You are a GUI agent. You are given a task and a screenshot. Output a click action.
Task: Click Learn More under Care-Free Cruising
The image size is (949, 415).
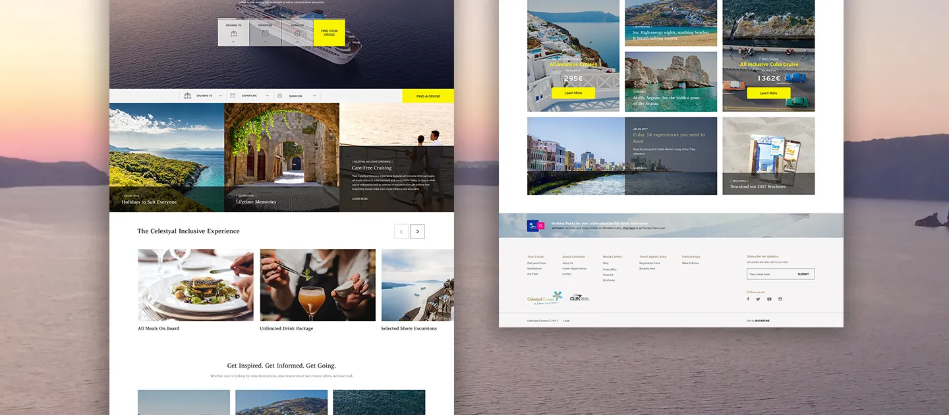point(360,198)
